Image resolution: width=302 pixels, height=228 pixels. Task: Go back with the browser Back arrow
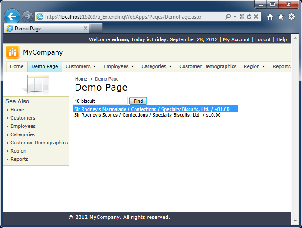(x=12, y=16)
